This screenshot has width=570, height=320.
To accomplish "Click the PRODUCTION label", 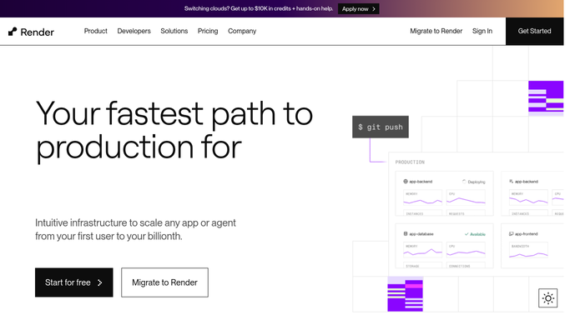I will pyautogui.click(x=410, y=162).
